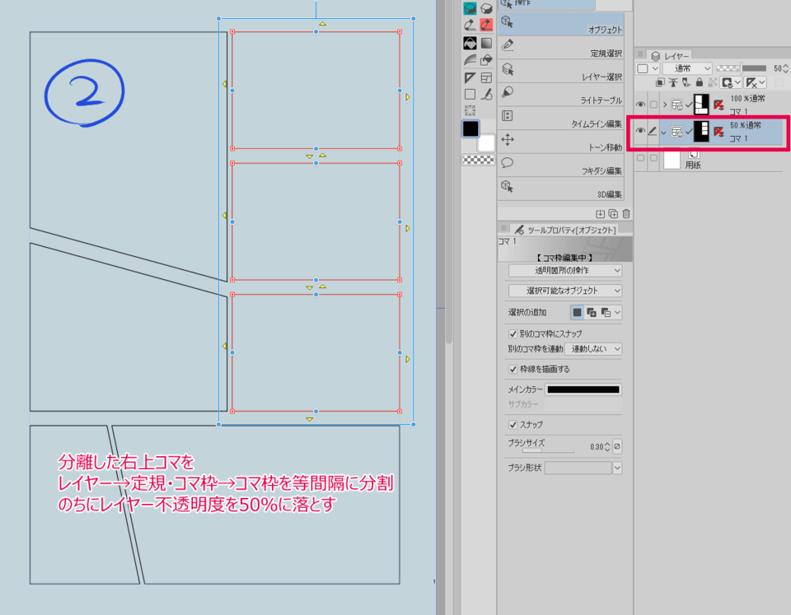The width and height of the screenshot is (791, 615).
Task: Click the lock layer padlock icon
Action: coord(699,82)
